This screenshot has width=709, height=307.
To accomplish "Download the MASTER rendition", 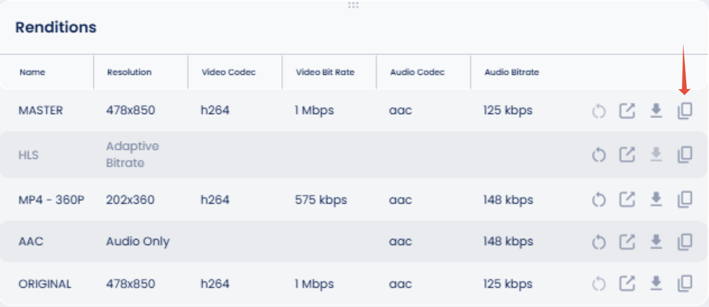I will coord(656,111).
